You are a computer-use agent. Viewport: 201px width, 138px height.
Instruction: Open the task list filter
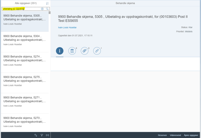42,135
